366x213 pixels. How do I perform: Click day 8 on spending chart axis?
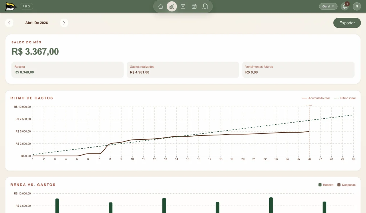[x=110, y=159]
